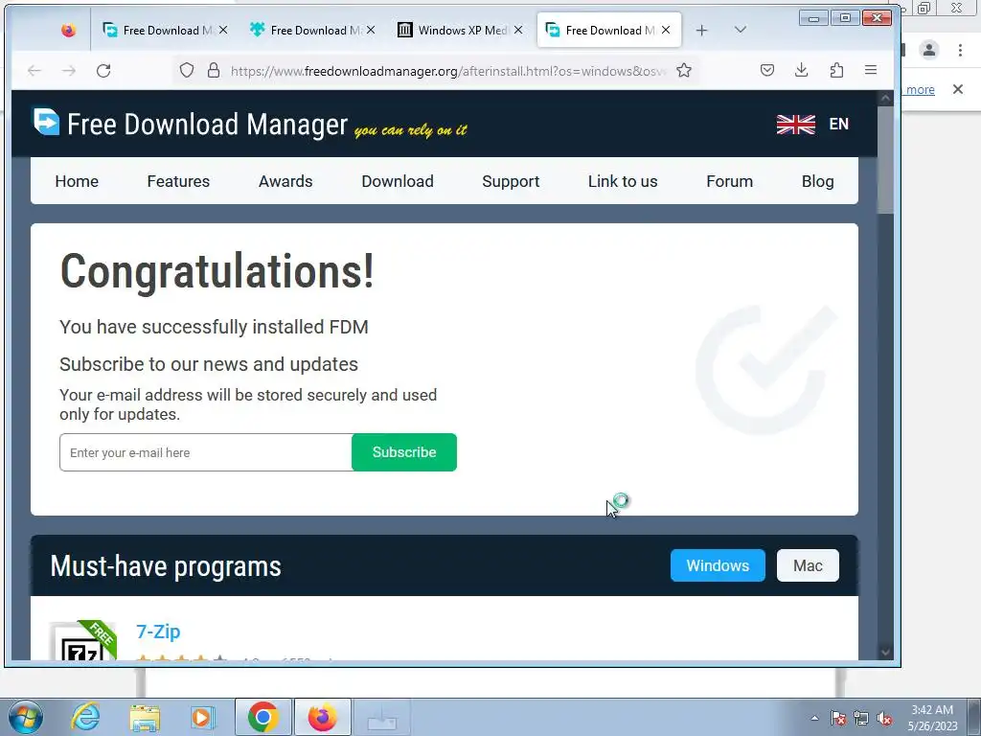Open the Firefox hamburger application menu
The image size is (981, 736).
pyautogui.click(x=870, y=70)
